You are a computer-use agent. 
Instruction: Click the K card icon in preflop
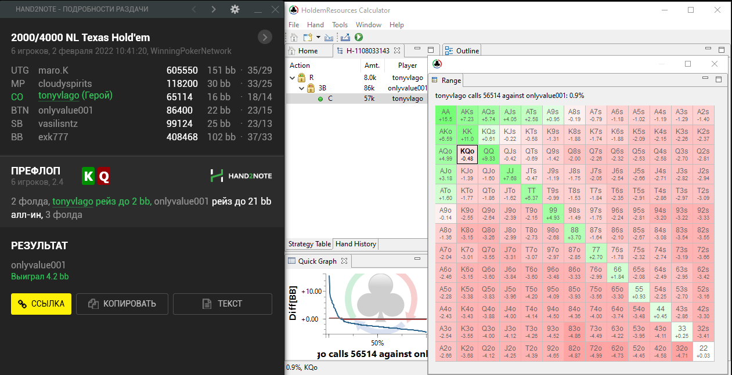[88, 176]
